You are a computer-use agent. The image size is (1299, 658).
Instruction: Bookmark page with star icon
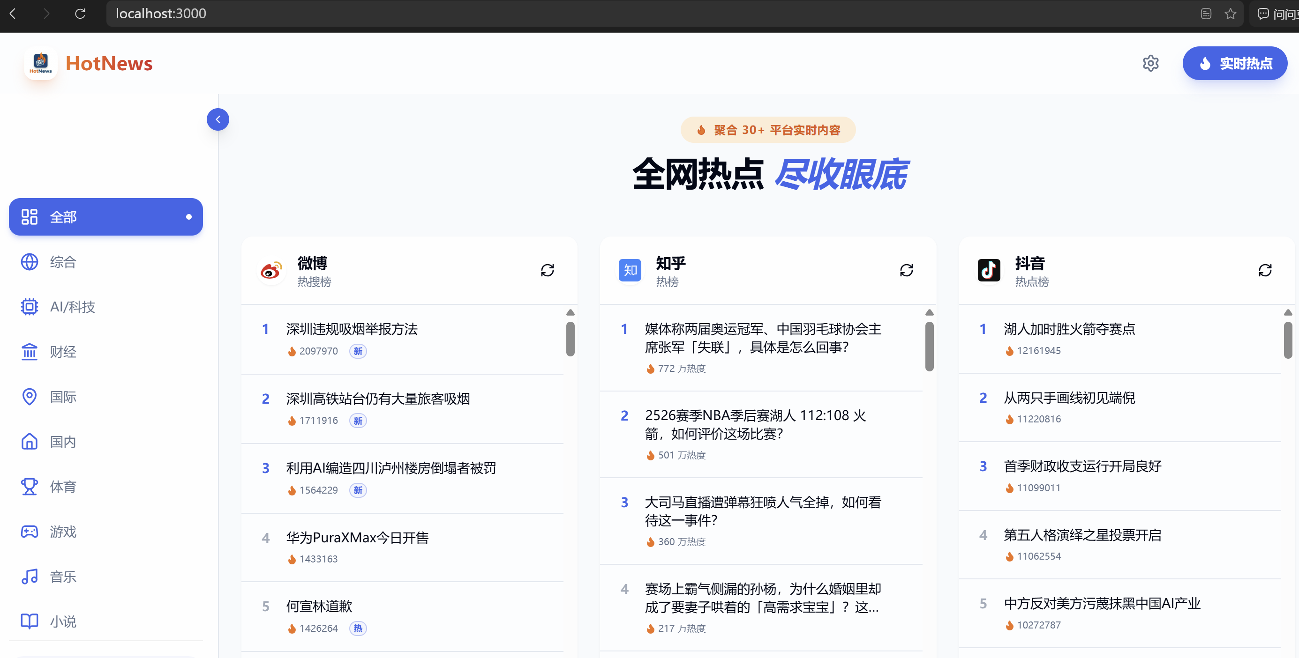(x=1230, y=14)
